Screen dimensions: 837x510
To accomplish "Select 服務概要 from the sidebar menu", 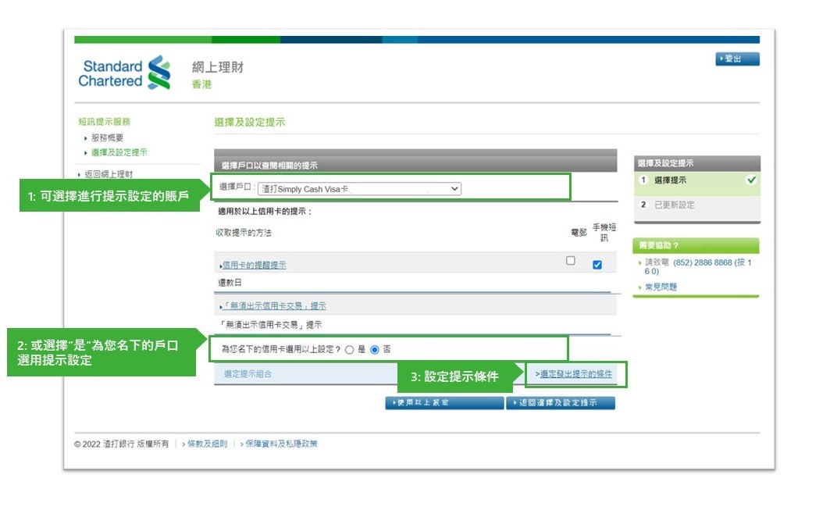I will [x=109, y=137].
